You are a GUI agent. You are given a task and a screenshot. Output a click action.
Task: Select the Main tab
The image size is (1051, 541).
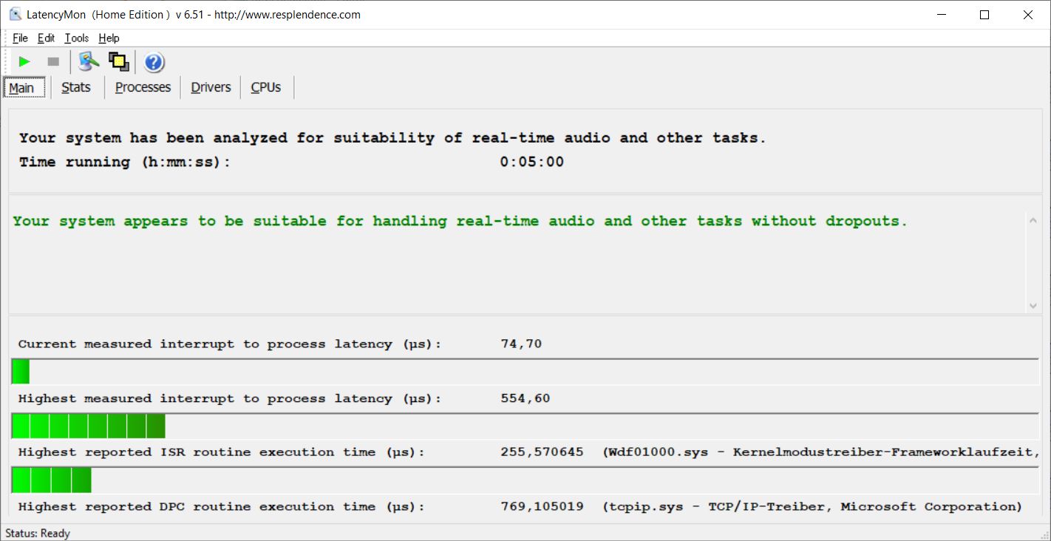(24, 87)
